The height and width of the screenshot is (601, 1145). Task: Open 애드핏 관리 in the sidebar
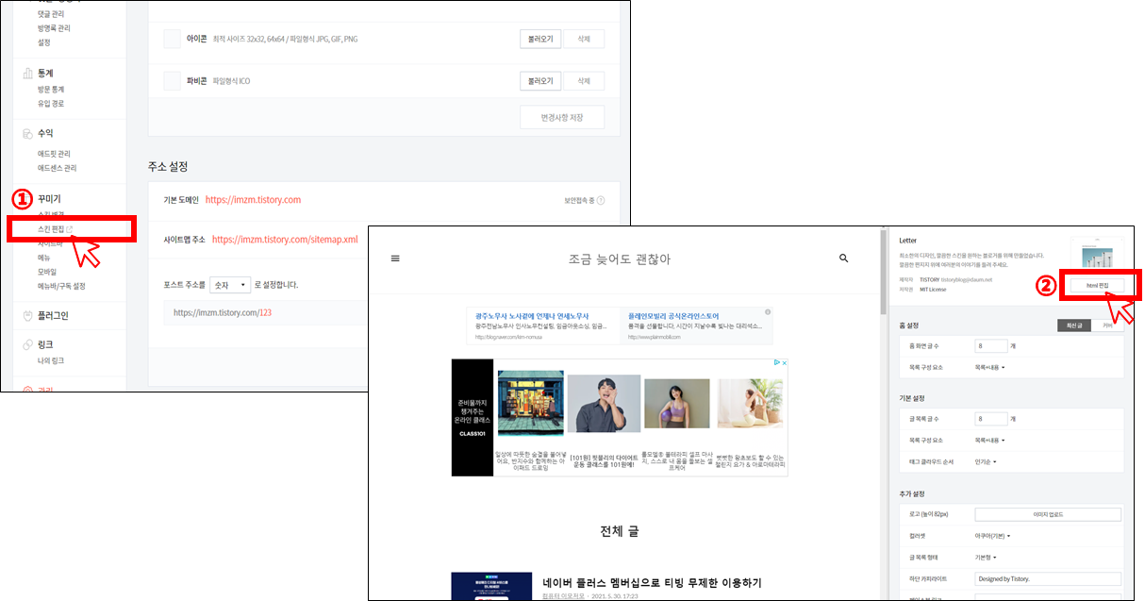[54, 153]
